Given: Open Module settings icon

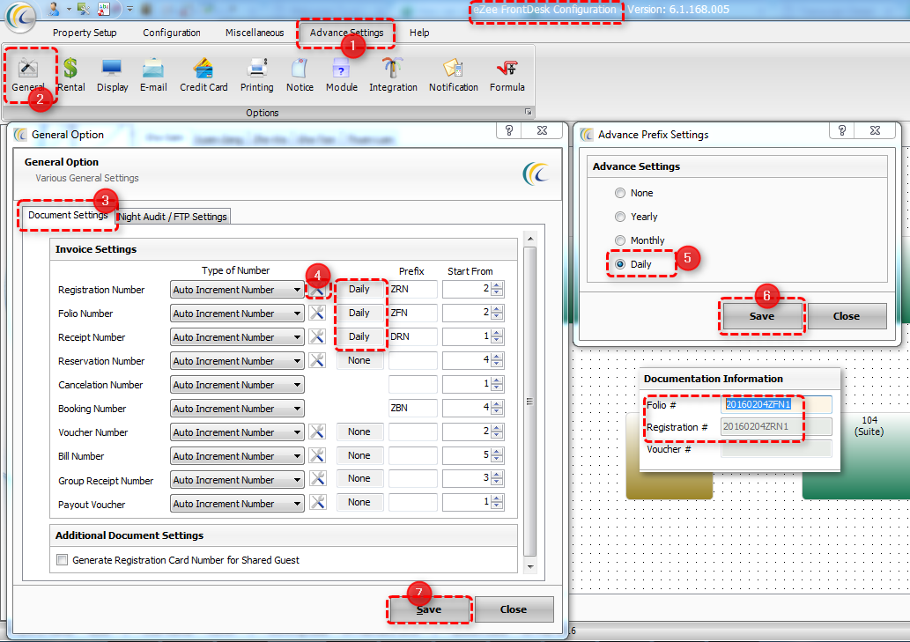Looking at the screenshot, I should (341, 76).
